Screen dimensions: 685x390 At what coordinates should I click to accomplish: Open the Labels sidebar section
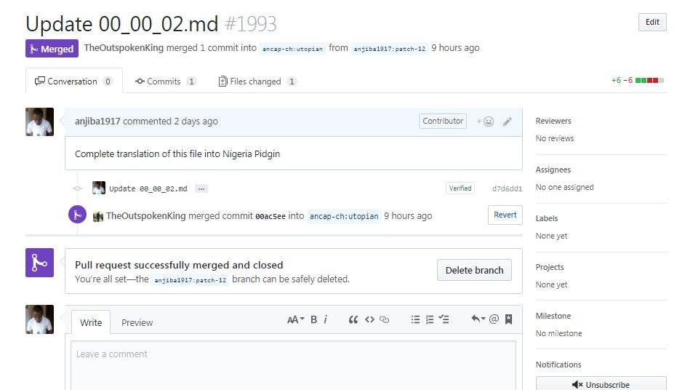point(547,218)
